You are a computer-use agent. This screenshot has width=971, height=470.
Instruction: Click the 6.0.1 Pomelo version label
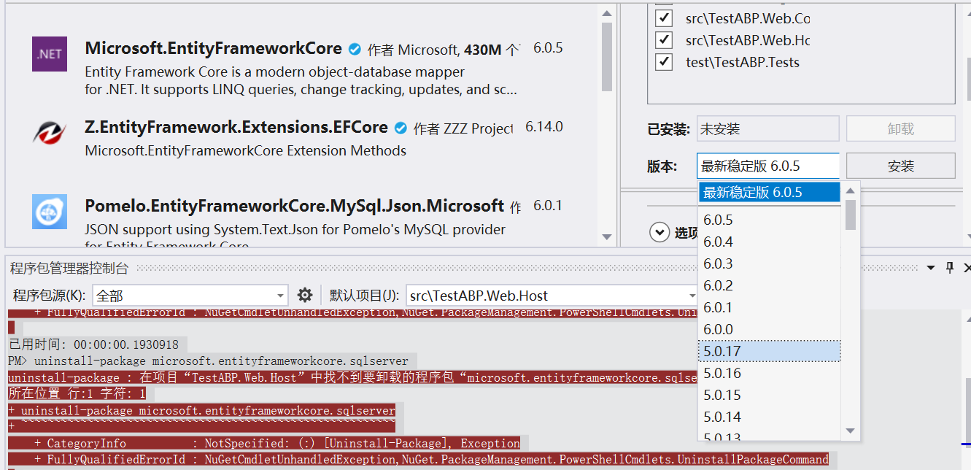point(547,206)
